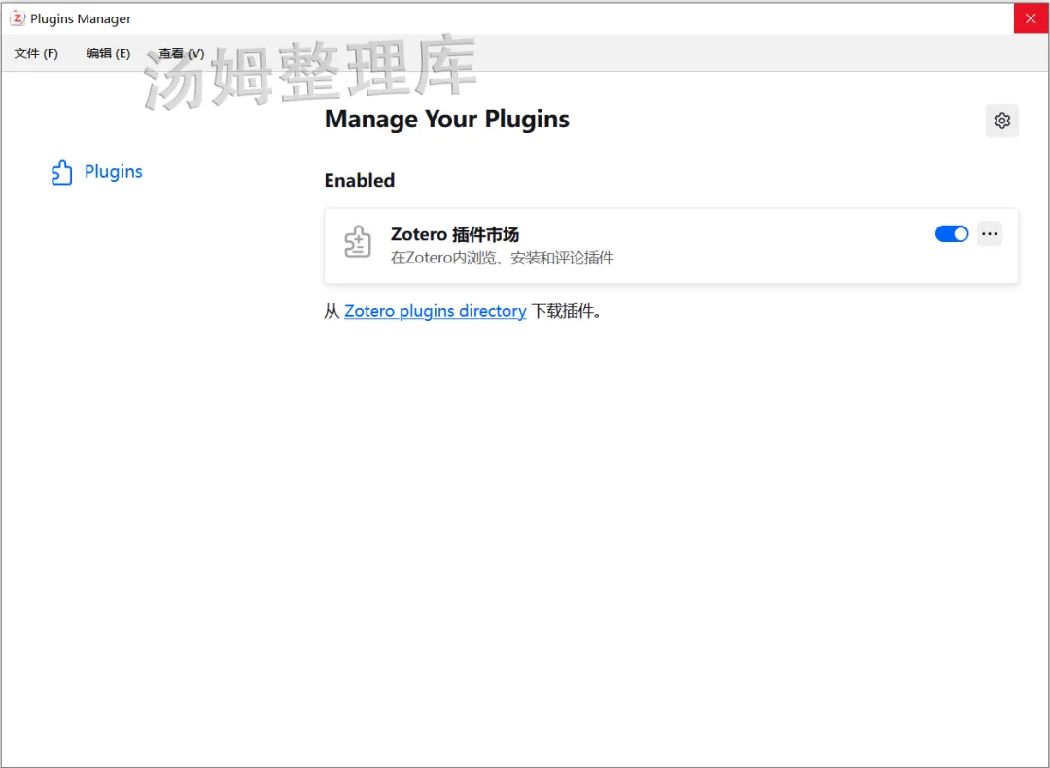This screenshot has height=768, width=1050.
Task: Open the 文件 (F) menu
Action: (x=36, y=52)
